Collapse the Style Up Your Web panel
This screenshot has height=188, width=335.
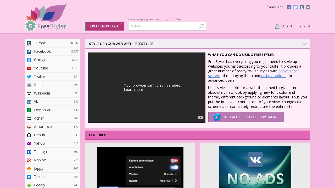click(304, 44)
